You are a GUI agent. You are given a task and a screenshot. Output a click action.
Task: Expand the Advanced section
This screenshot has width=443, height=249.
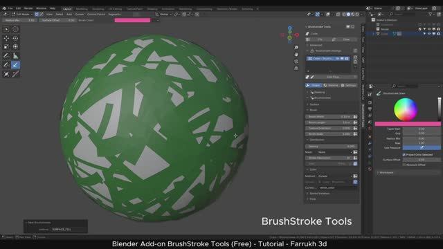[x=315, y=45]
